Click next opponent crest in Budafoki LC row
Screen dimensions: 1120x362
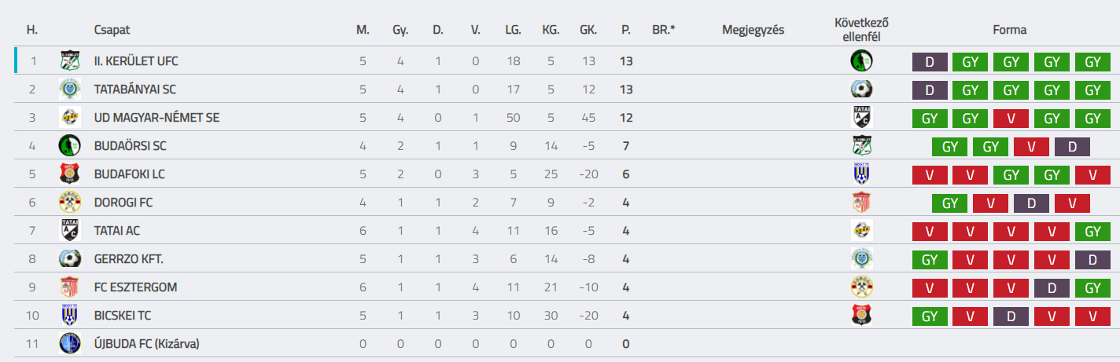[x=861, y=174]
